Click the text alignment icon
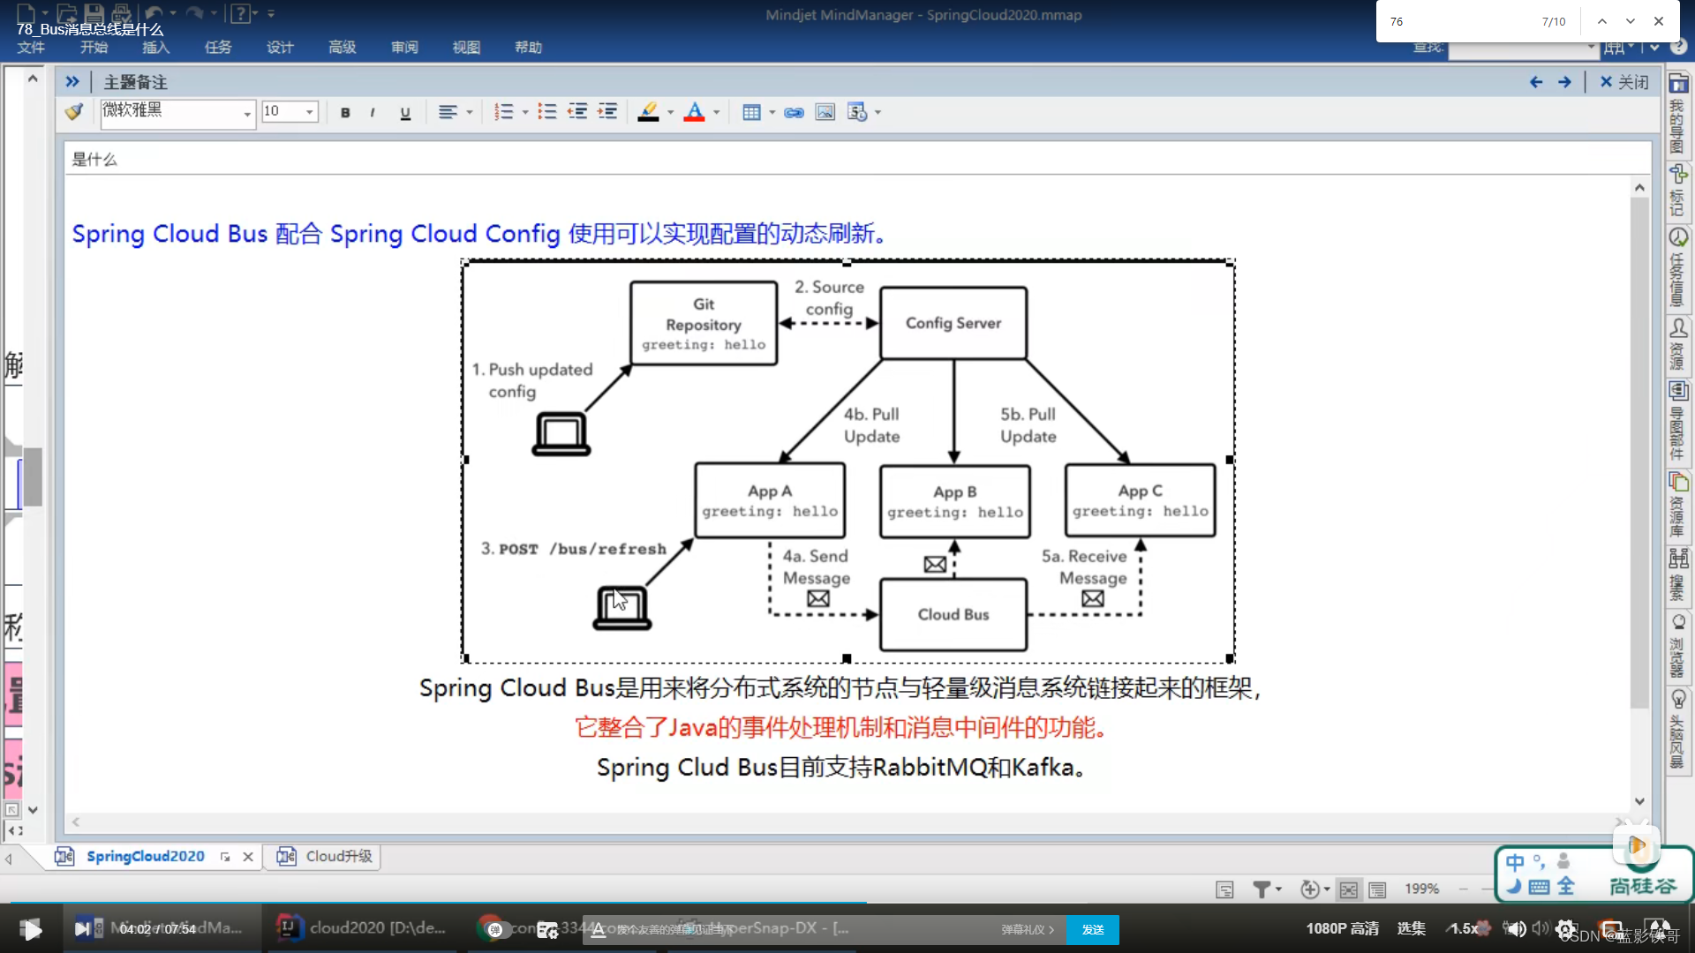1695x953 pixels. click(448, 112)
